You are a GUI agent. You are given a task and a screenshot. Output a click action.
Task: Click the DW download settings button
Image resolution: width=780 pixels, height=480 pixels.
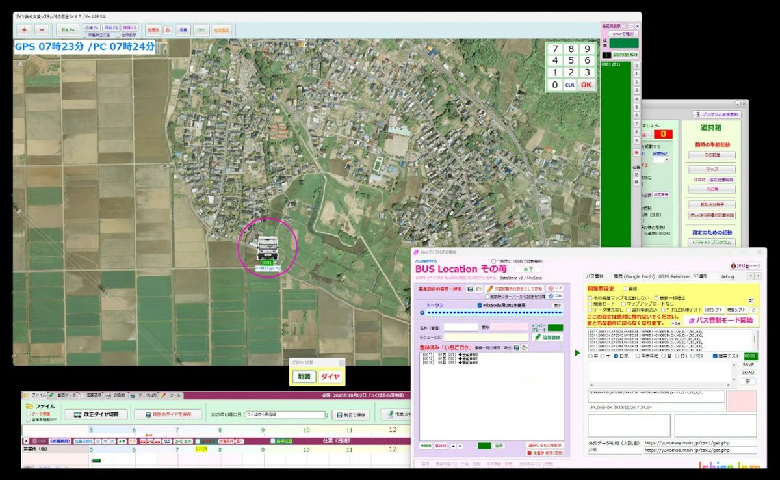pos(555,296)
